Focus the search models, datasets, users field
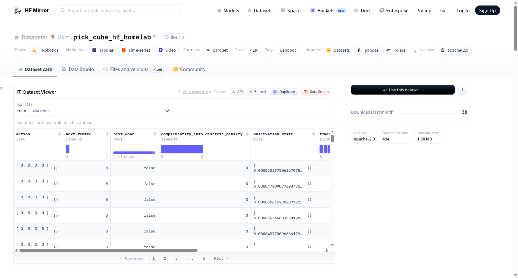The height and width of the screenshot is (278, 518). pos(119,11)
